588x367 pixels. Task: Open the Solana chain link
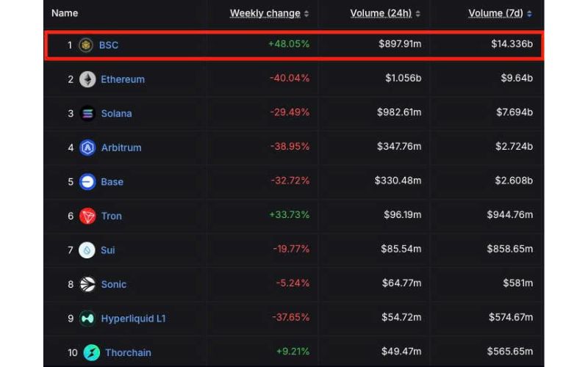click(x=116, y=113)
